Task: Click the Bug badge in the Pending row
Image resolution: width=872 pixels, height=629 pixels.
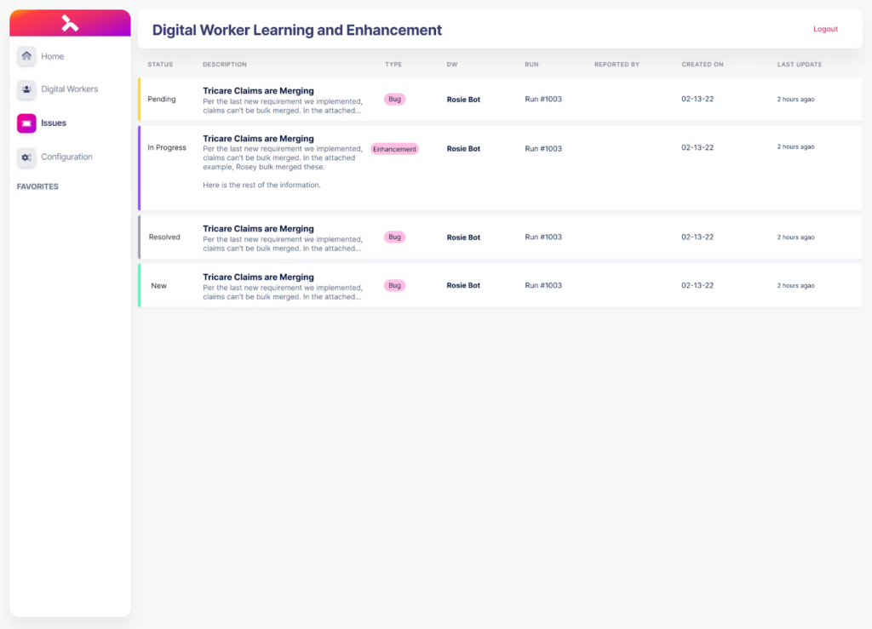Action: tap(394, 100)
